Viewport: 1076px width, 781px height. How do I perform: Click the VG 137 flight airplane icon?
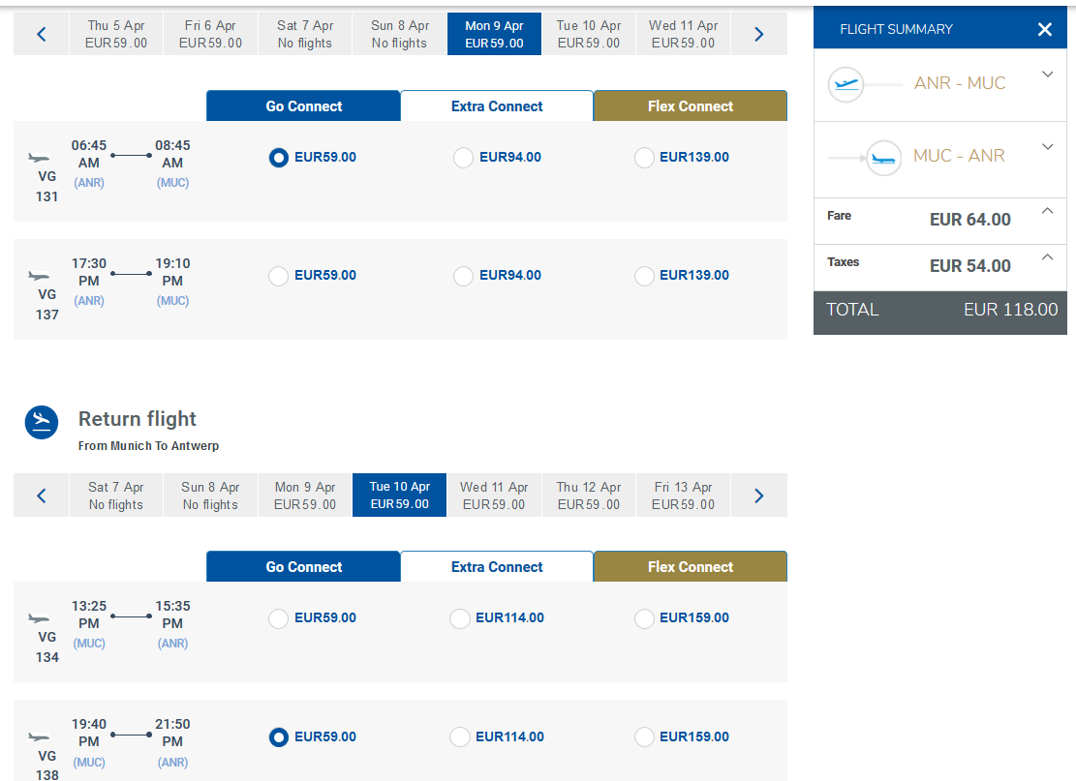39,277
